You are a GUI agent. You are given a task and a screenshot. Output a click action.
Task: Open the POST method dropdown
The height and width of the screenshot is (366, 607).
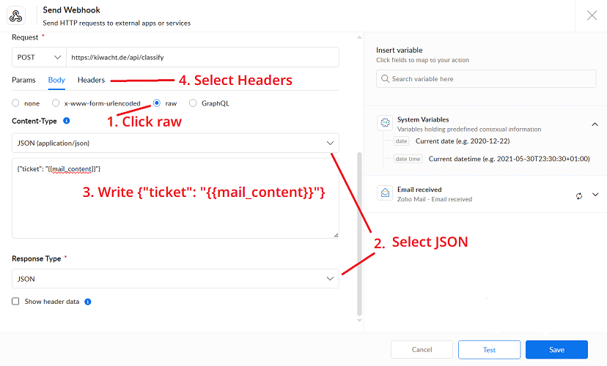[38, 57]
